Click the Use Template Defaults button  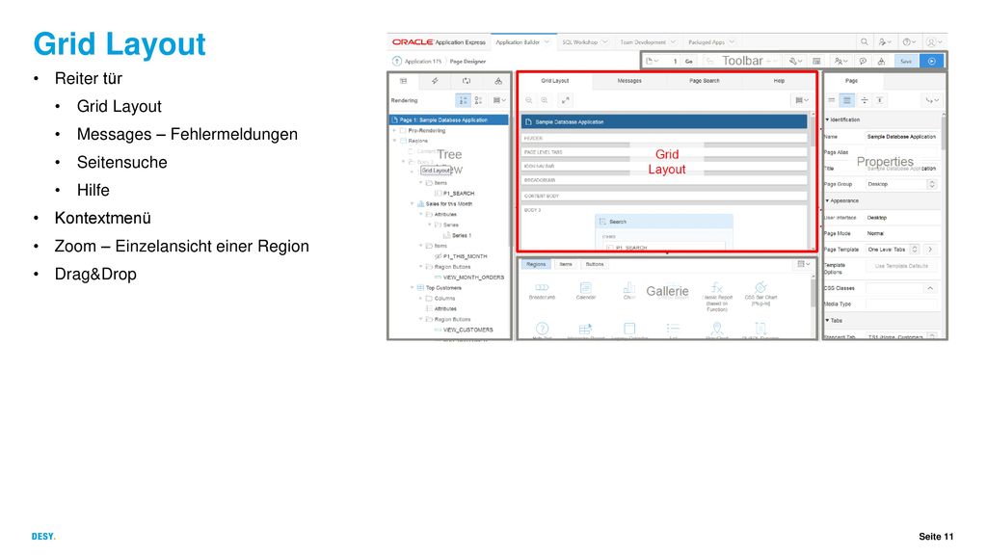pos(901,266)
